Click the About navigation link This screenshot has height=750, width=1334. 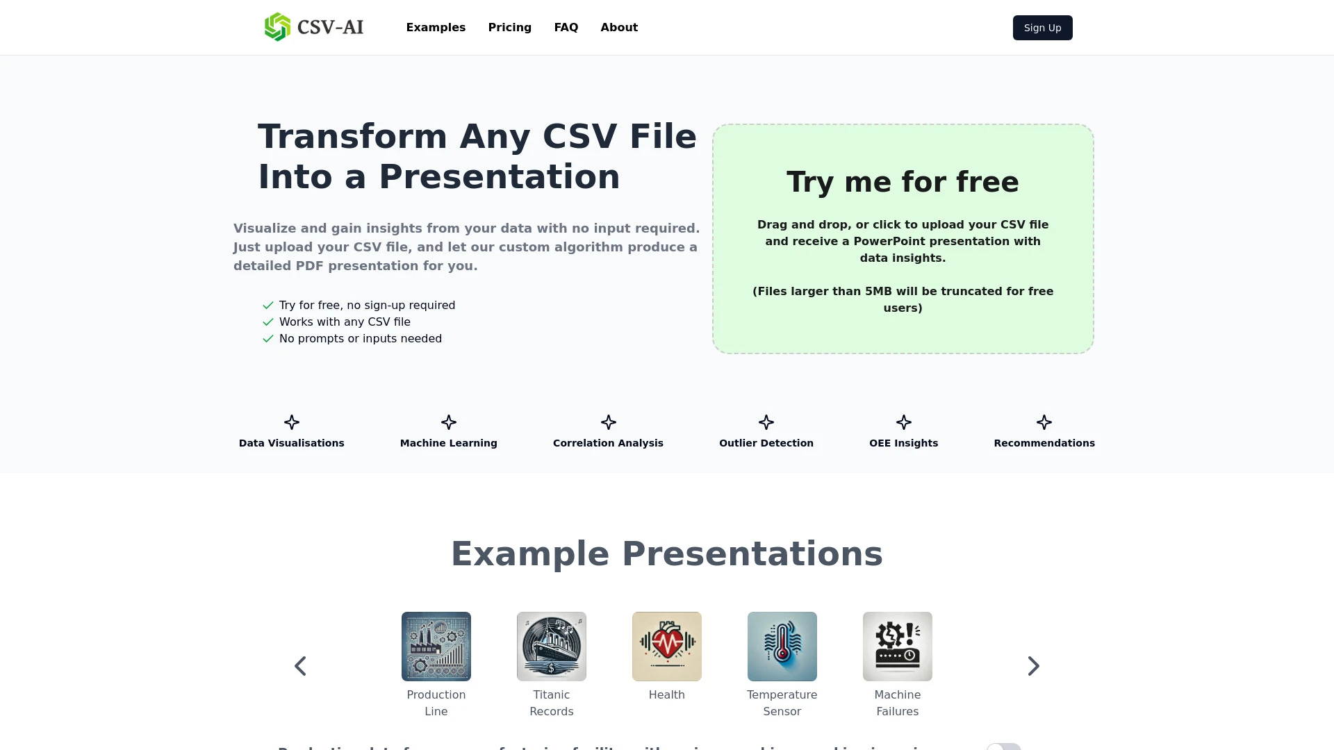618,28
